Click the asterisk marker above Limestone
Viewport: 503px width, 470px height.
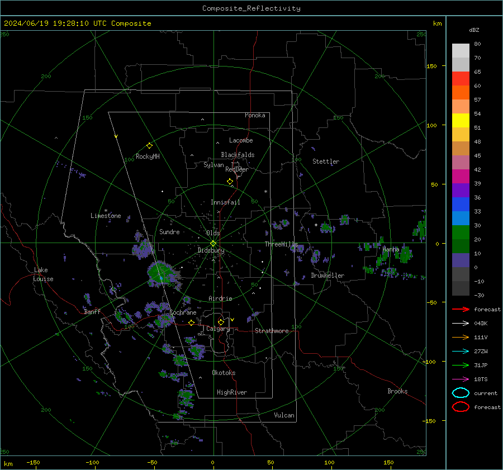(106, 211)
